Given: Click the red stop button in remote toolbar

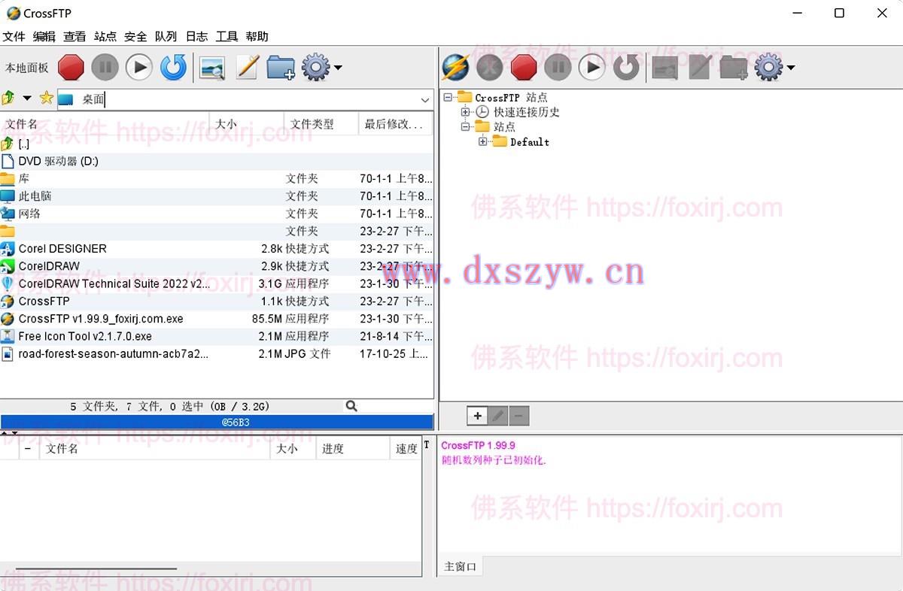Looking at the screenshot, I should pos(524,68).
